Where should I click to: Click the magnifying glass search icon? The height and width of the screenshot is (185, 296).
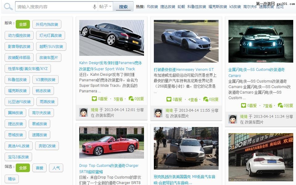[8, 6]
